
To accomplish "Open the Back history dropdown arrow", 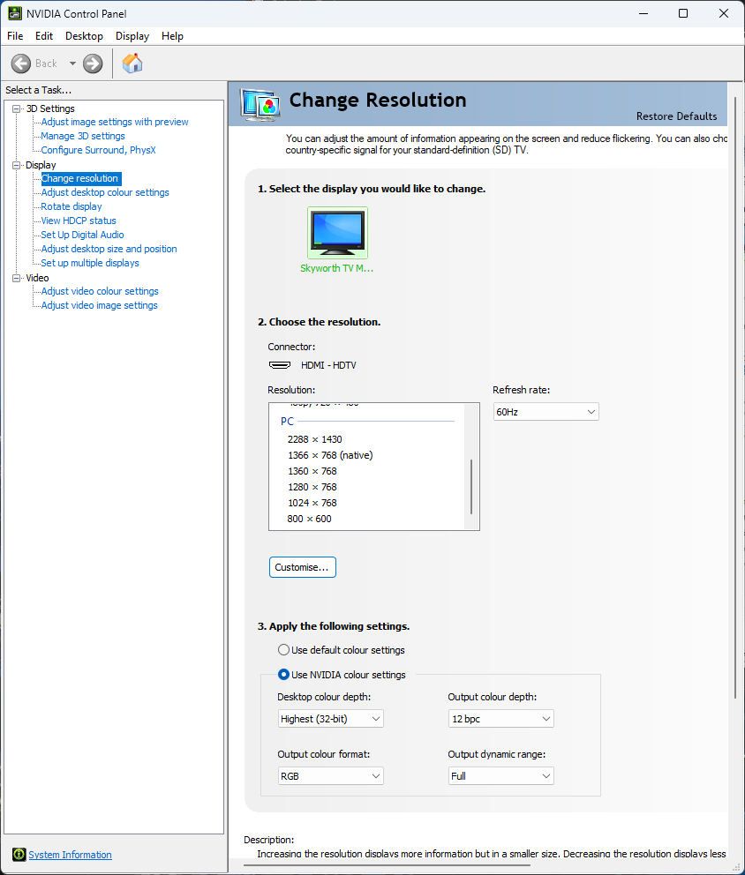I will pyautogui.click(x=72, y=64).
